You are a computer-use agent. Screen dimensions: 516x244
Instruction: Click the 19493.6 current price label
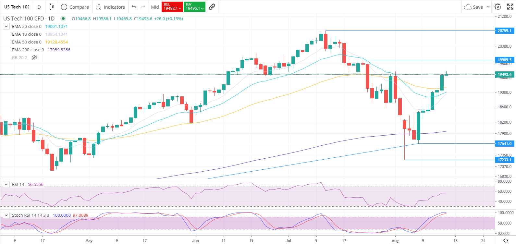[x=504, y=74]
